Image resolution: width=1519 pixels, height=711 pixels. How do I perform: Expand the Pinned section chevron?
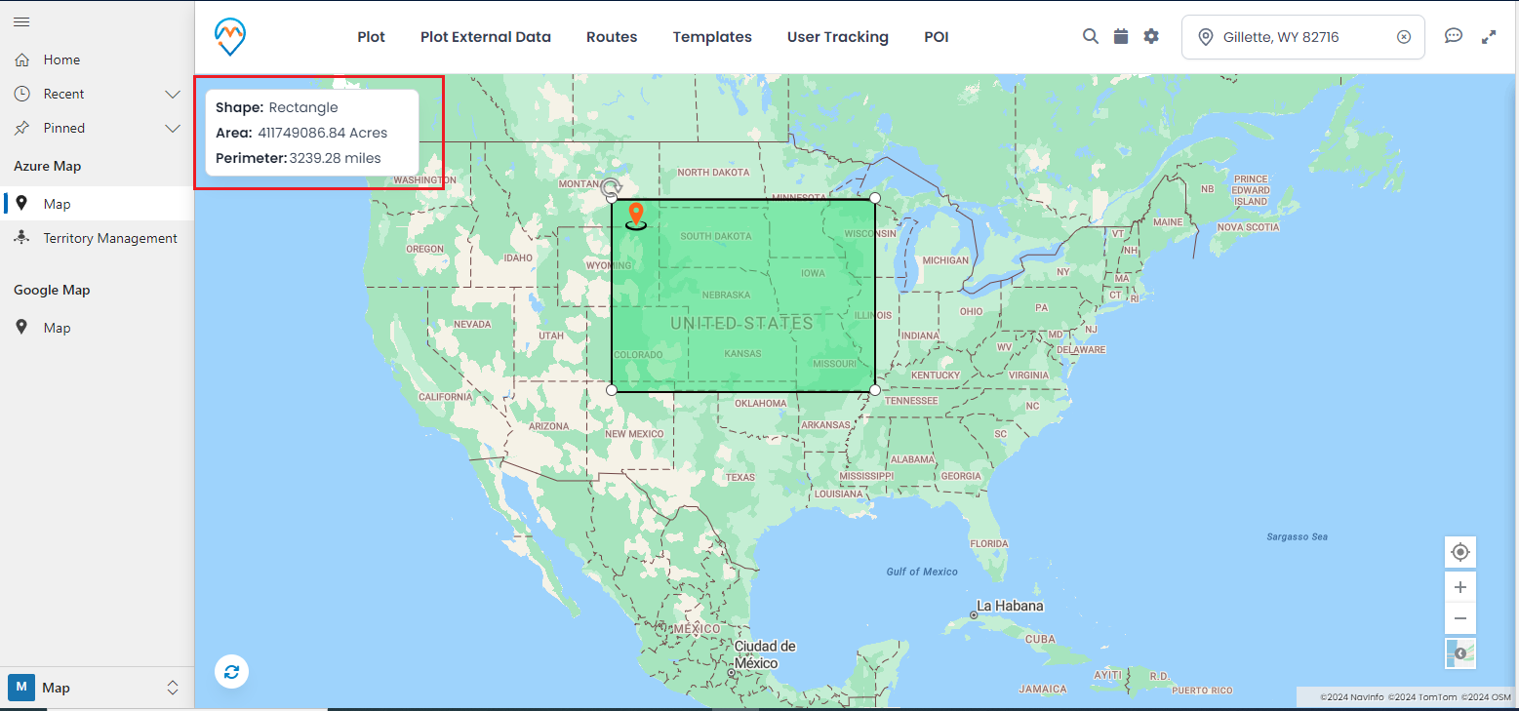coord(173,129)
